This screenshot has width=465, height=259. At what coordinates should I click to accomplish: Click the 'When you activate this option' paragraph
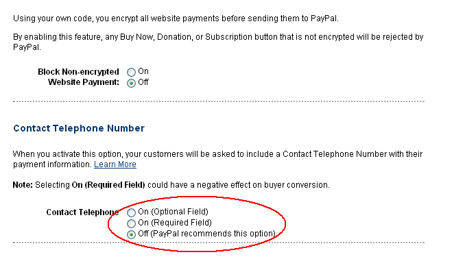coord(217,159)
